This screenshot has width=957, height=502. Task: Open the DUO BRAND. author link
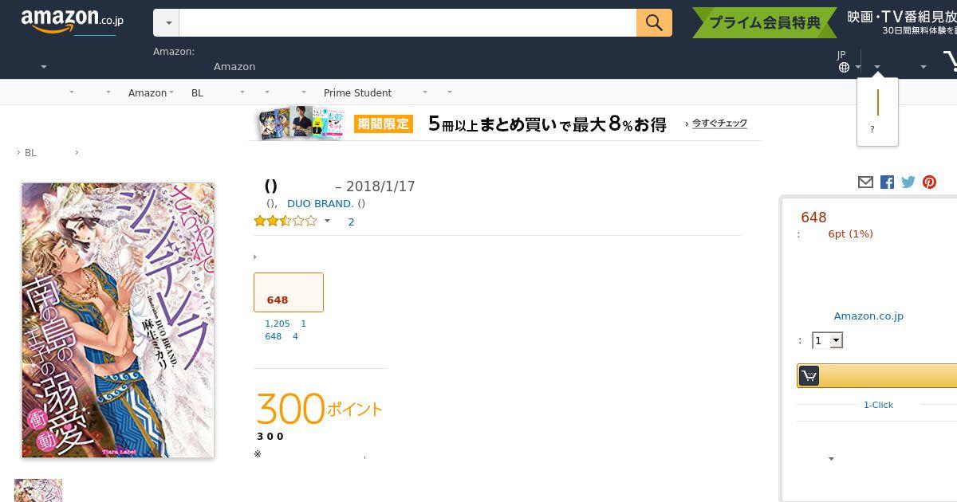321,203
